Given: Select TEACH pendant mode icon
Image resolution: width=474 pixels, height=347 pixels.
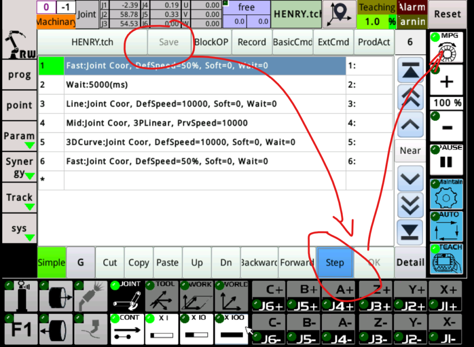Looking at the screenshot, I should tap(446, 259).
